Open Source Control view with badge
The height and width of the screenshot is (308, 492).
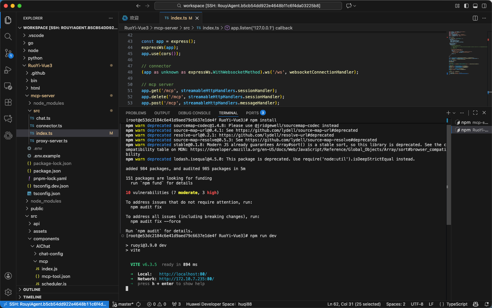pos(8,53)
